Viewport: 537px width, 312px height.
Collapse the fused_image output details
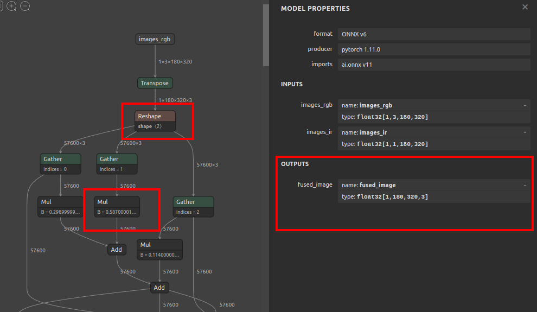click(x=525, y=185)
